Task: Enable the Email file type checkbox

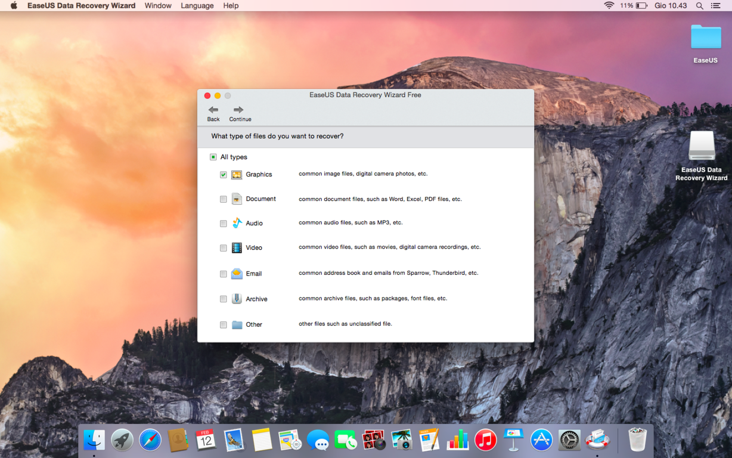Action: click(x=223, y=274)
